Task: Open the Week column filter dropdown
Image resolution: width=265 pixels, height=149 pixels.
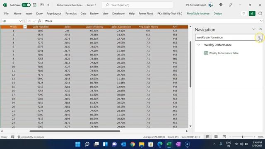Action: click(x=25, y=26)
